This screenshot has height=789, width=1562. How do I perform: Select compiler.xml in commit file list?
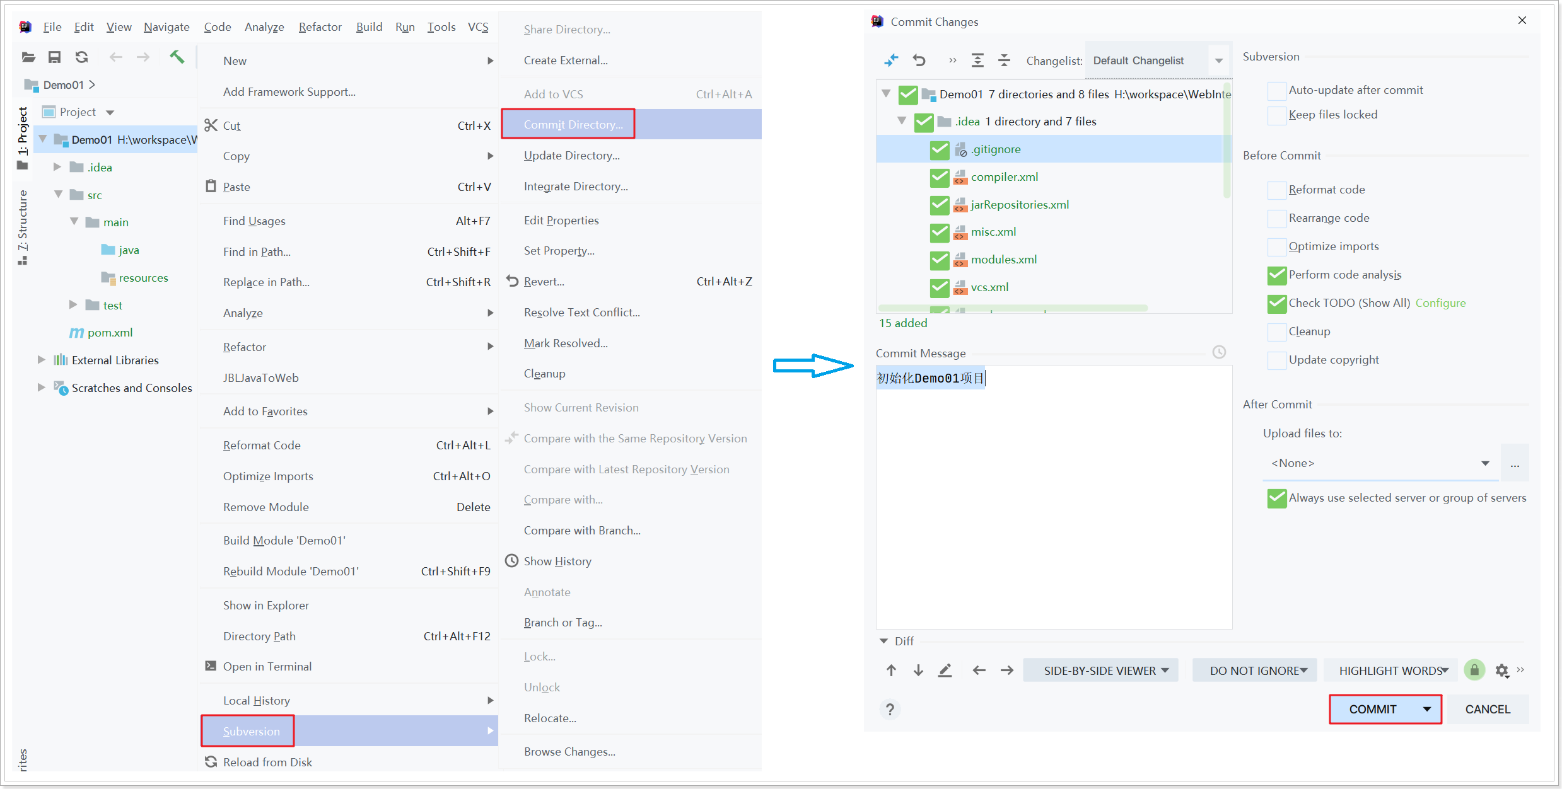1004,177
